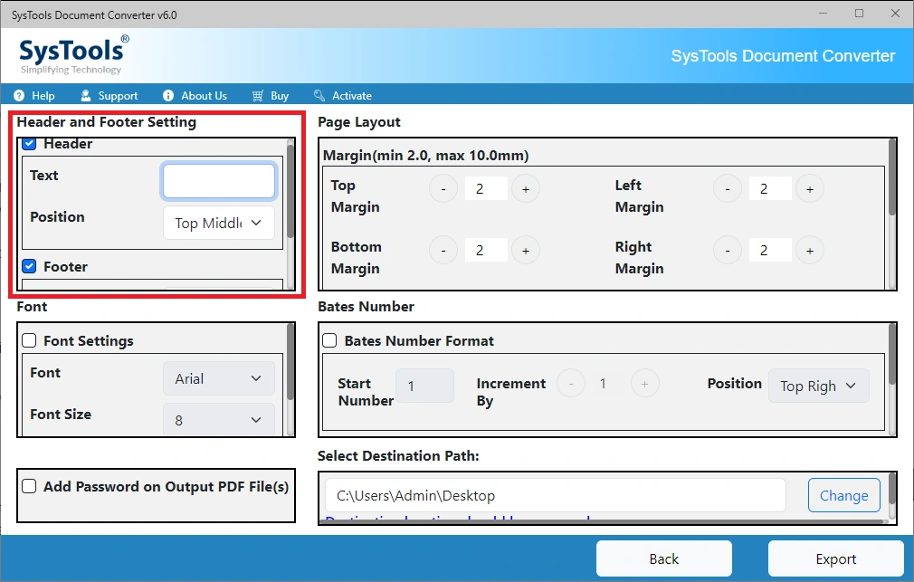Click the Right Margin value field

click(770, 250)
